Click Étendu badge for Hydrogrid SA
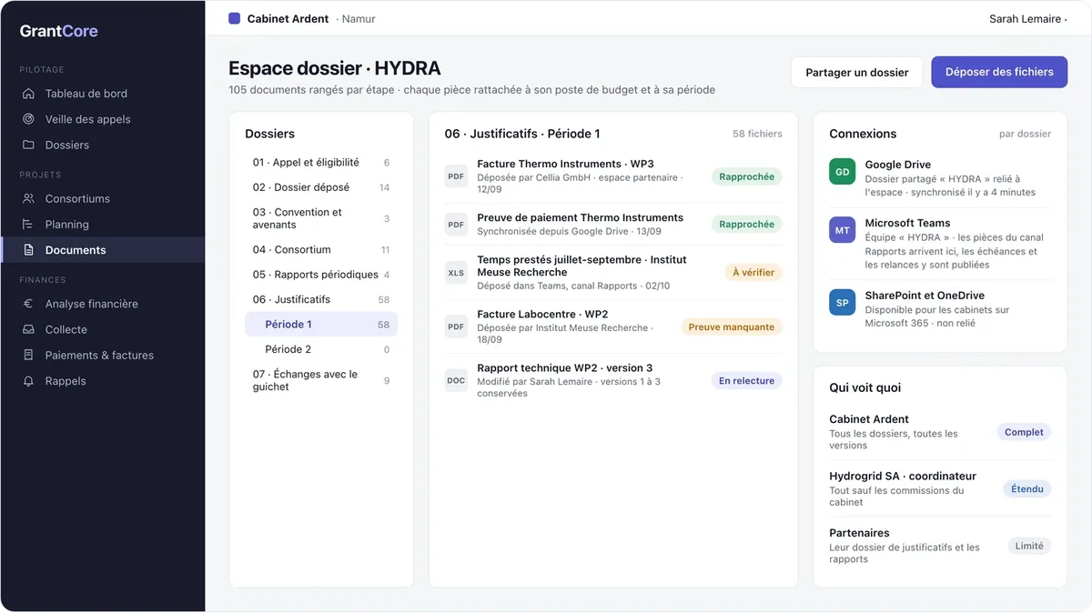The image size is (1092, 613). point(1027,488)
